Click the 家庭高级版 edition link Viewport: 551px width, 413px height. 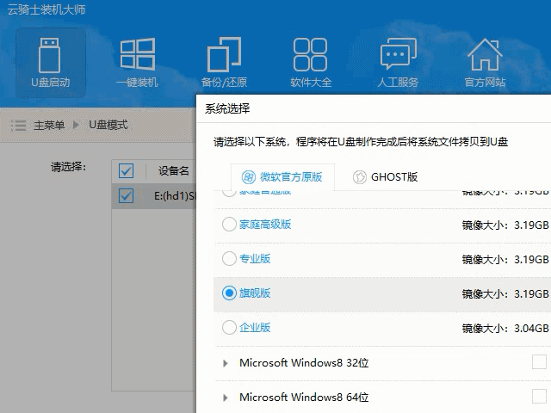point(265,225)
